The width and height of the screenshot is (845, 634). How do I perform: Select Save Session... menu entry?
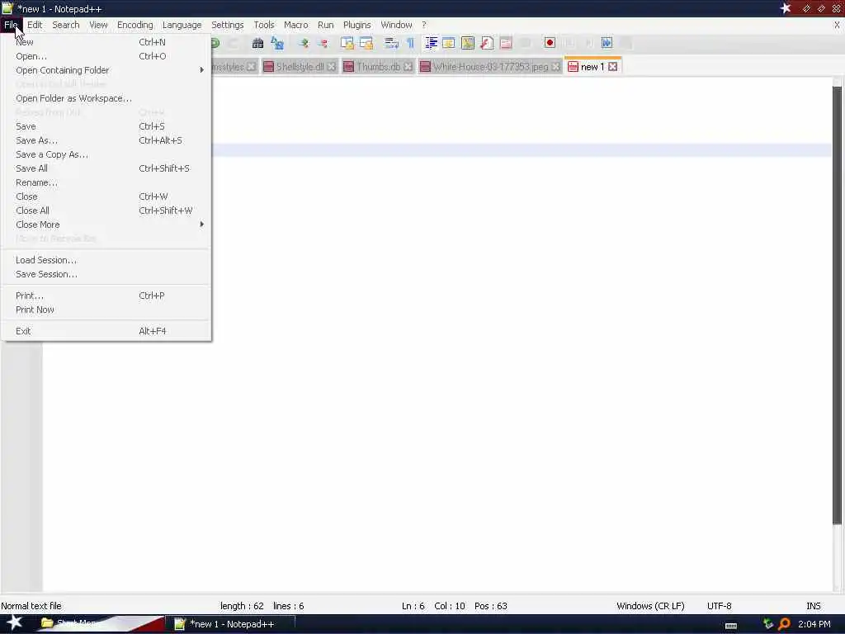pyautogui.click(x=106, y=274)
